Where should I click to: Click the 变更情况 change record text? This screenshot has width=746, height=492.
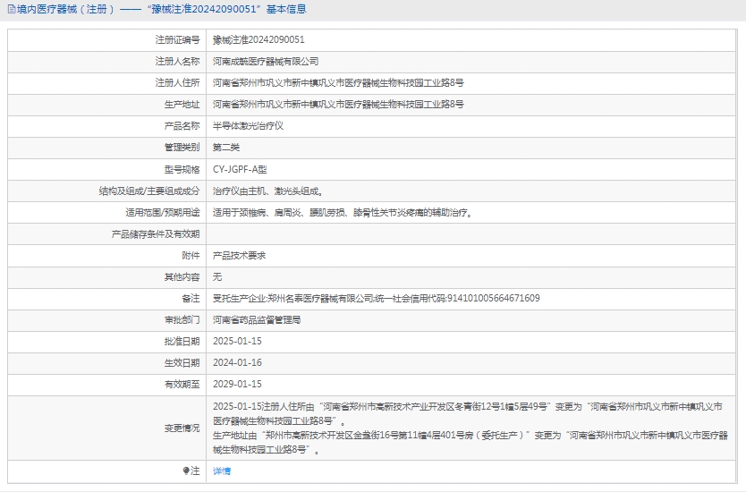[465, 428]
